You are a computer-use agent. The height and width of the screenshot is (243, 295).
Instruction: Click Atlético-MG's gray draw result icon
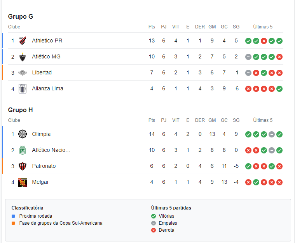248,57
